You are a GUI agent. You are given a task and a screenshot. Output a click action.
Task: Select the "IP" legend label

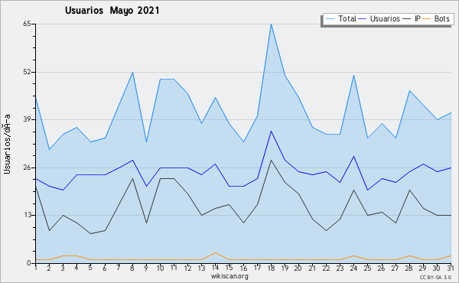point(418,18)
